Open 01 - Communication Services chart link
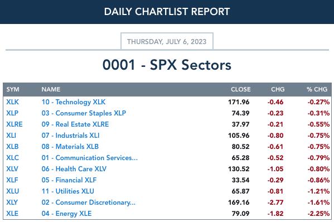 (90, 158)
